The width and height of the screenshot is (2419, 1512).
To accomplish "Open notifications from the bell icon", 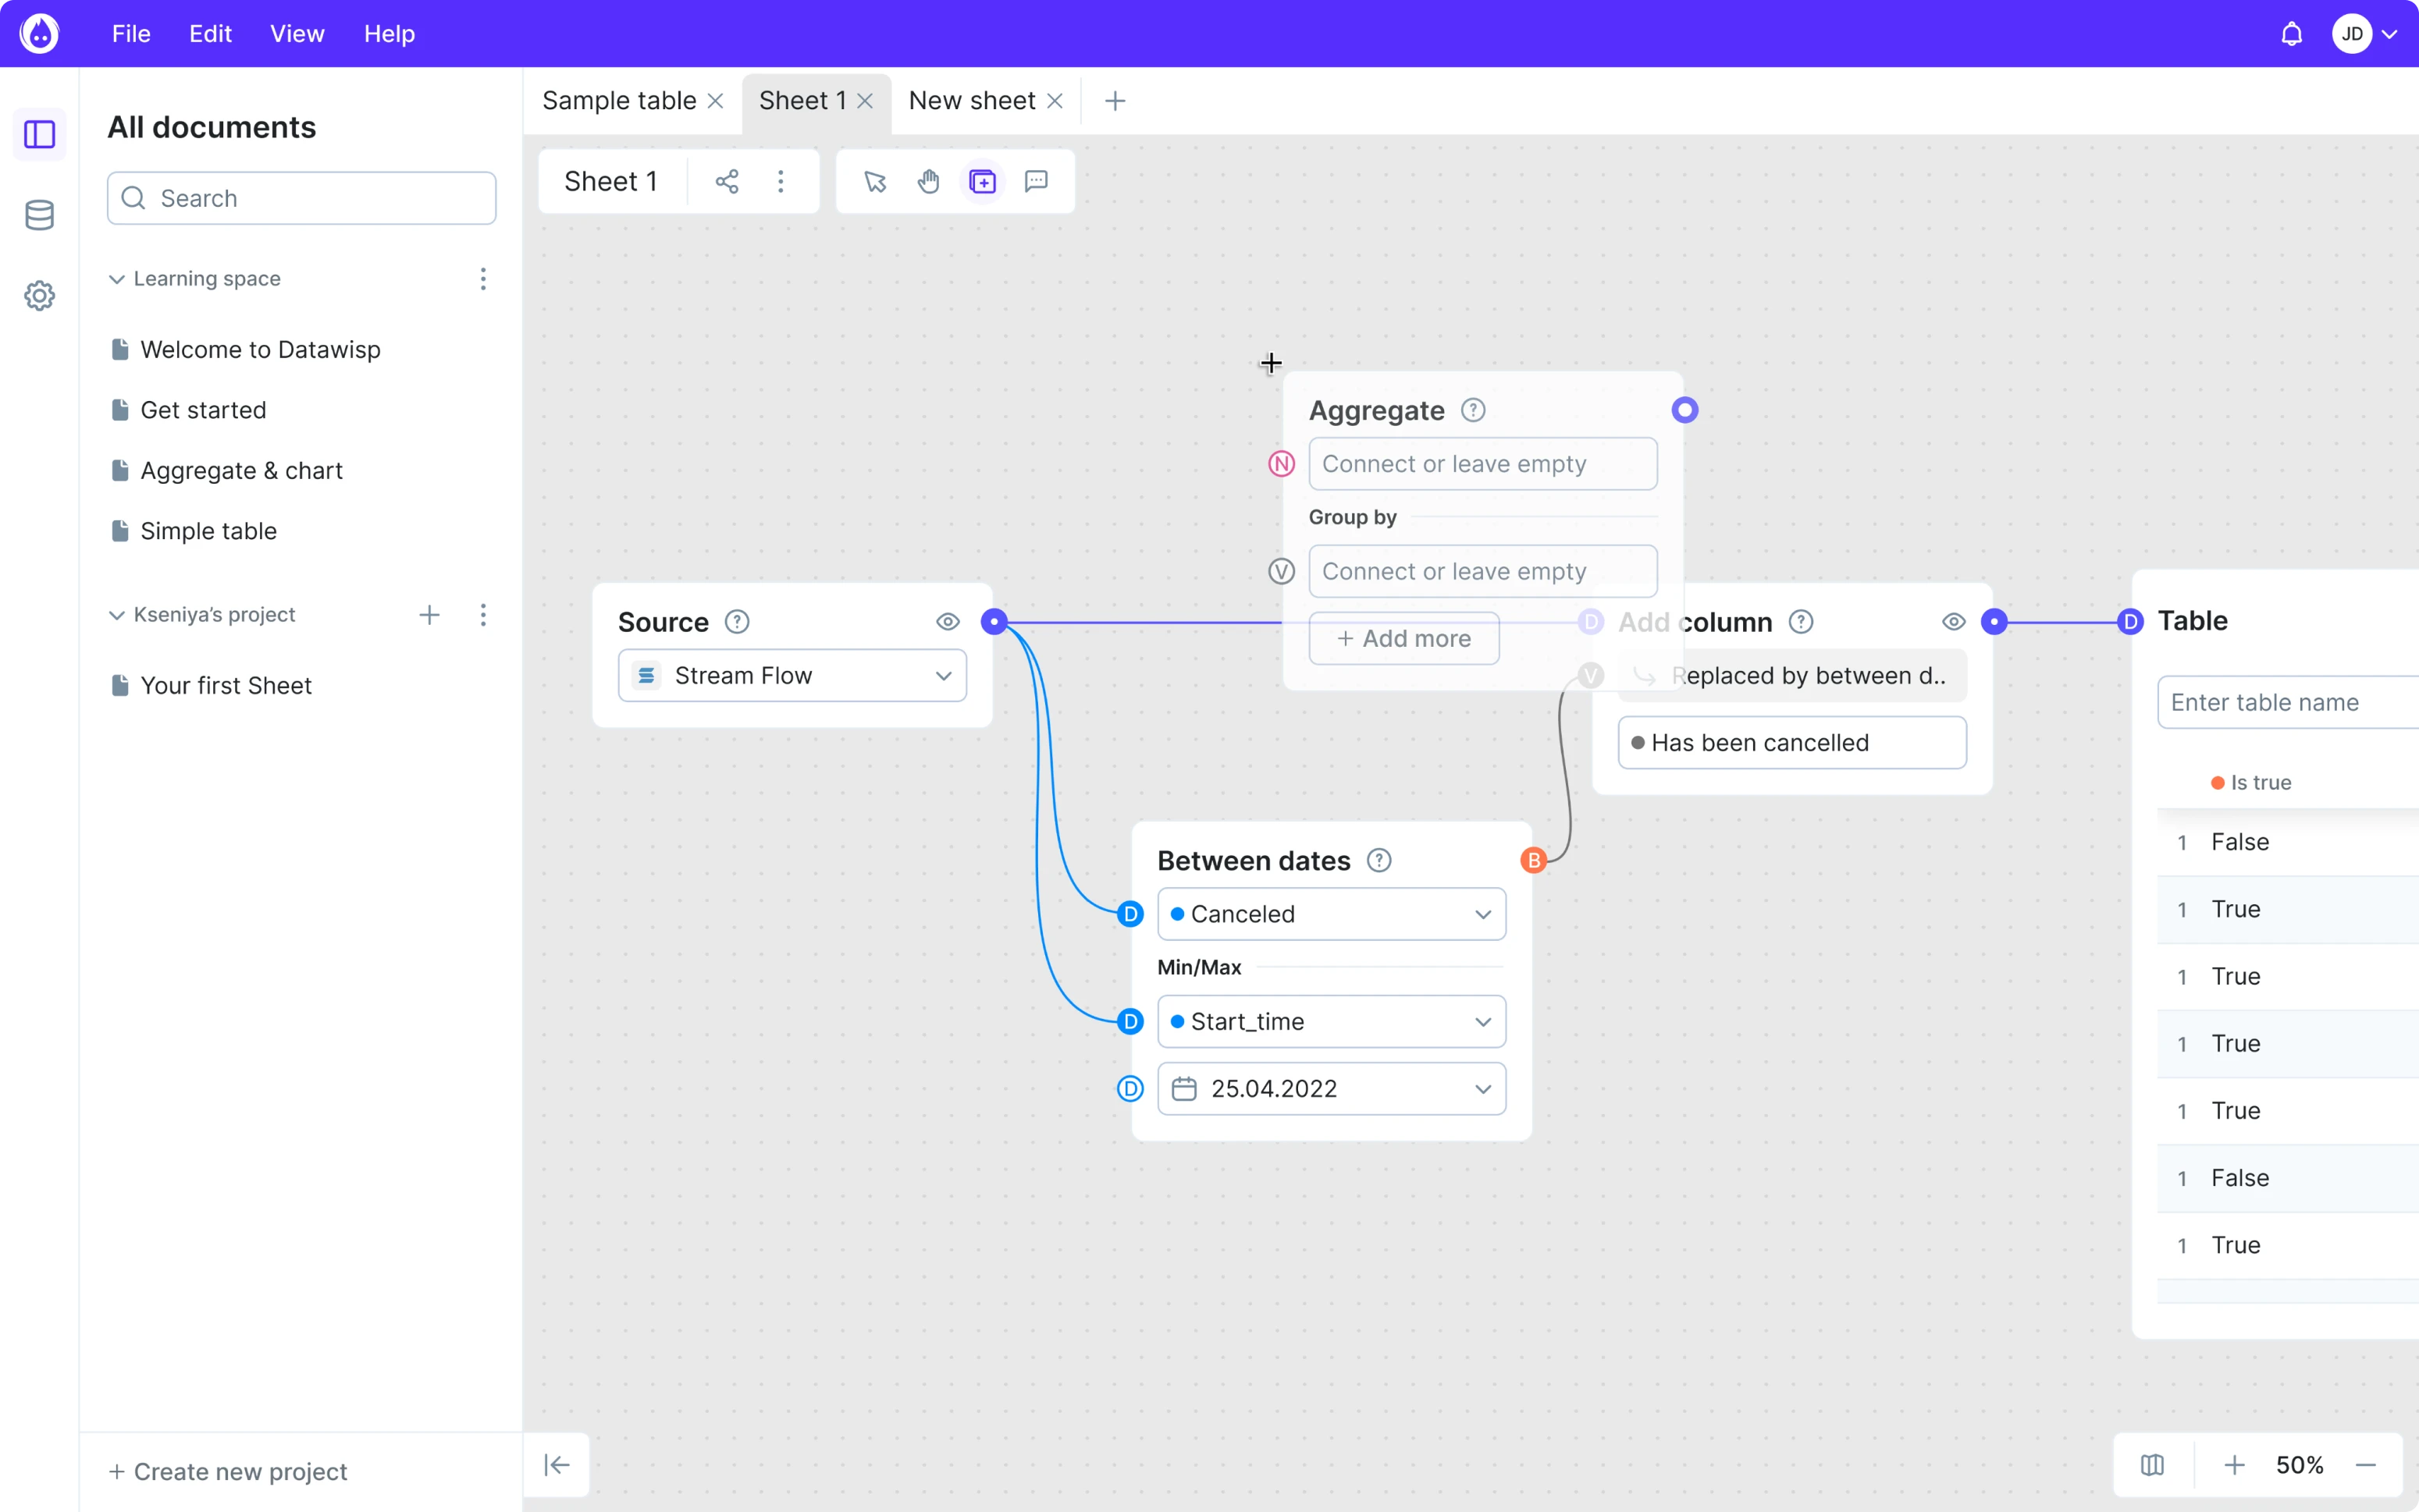I will point(2292,33).
